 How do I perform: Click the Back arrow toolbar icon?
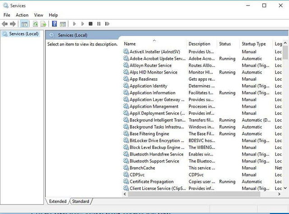[x=5, y=24]
